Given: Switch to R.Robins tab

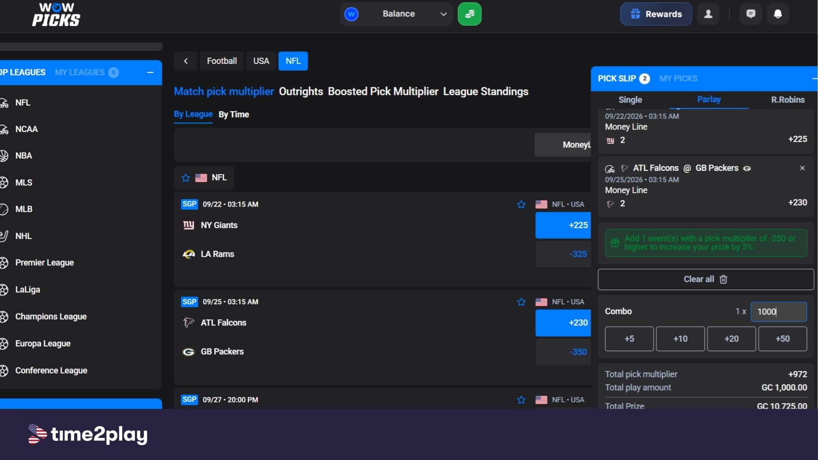Looking at the screenshot, I should (x=788, y=100).
